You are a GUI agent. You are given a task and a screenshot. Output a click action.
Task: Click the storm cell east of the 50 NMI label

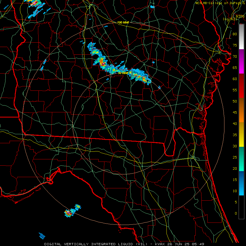tap(140, 77)
